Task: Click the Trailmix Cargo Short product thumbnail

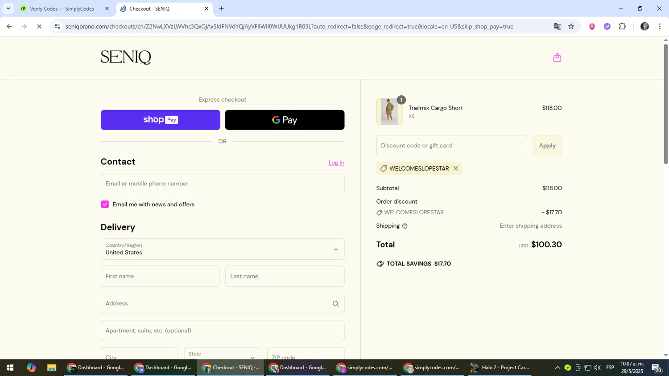Action: tap(389, 111)
